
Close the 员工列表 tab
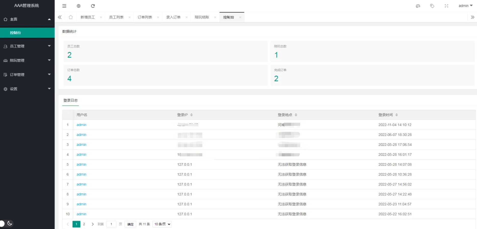click(130, 17)
